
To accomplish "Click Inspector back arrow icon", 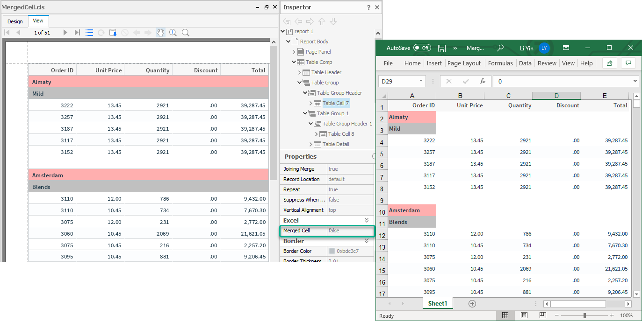I will (298, 21).
